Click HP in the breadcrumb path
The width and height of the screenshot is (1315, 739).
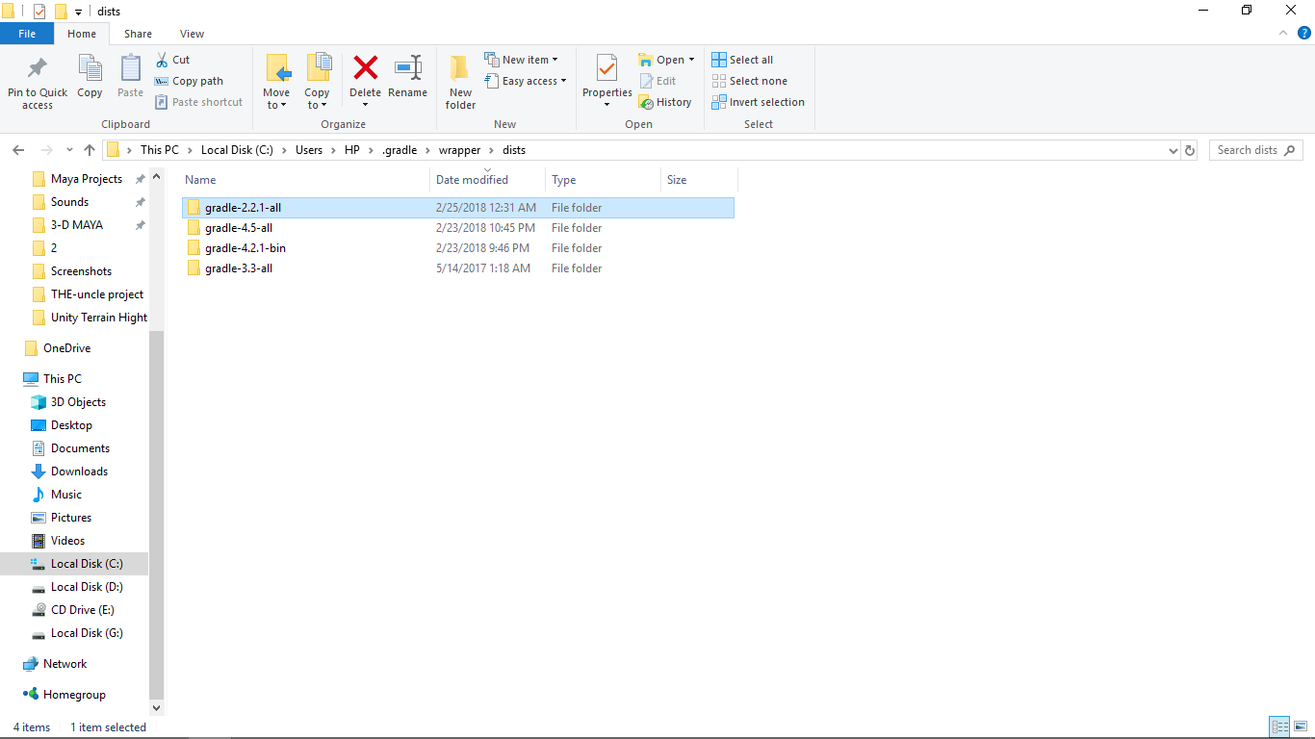coord(351,150)
